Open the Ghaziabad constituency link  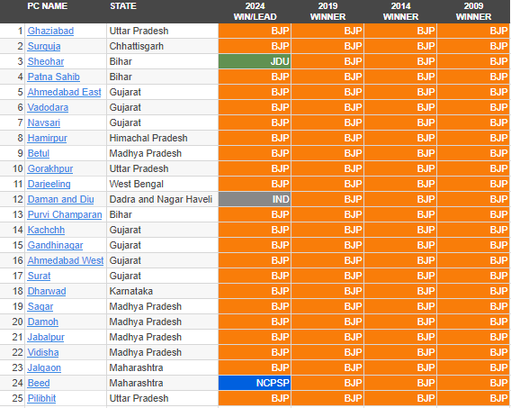click(x=50, y=31)
